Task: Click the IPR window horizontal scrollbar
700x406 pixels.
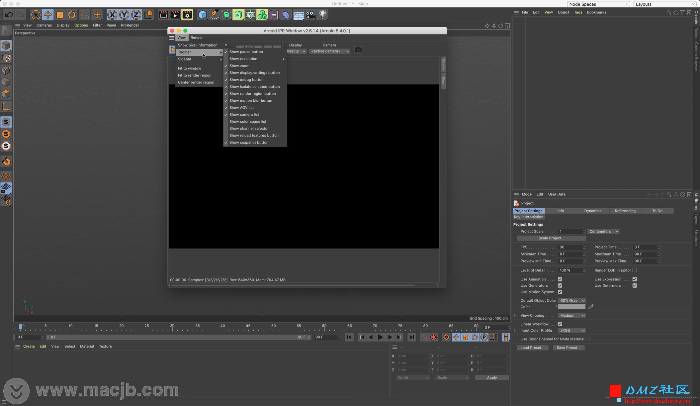Action: pos(292,285)
